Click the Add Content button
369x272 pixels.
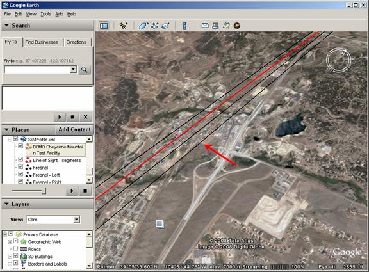(x=74, y=129)
